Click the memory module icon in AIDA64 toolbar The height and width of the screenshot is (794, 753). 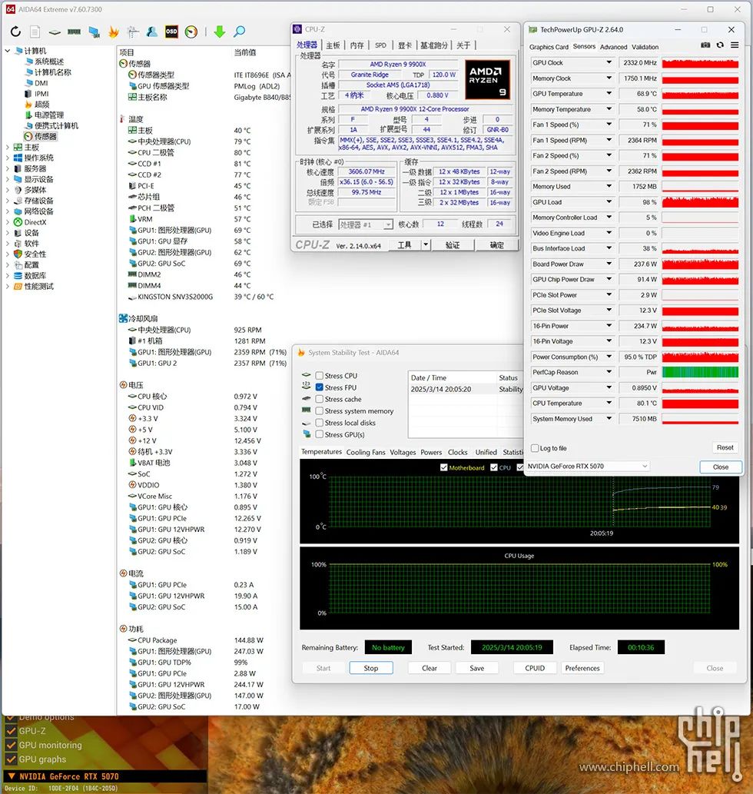point(75,32)
